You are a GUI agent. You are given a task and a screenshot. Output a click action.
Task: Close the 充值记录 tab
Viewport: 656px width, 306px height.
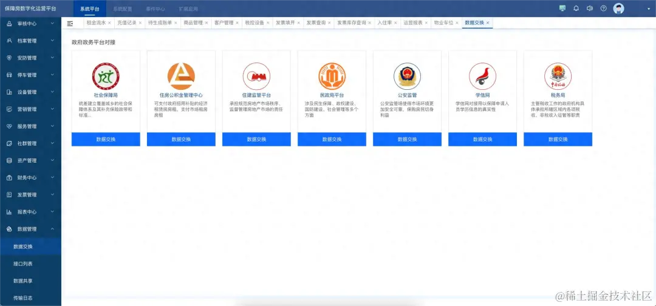140,23
